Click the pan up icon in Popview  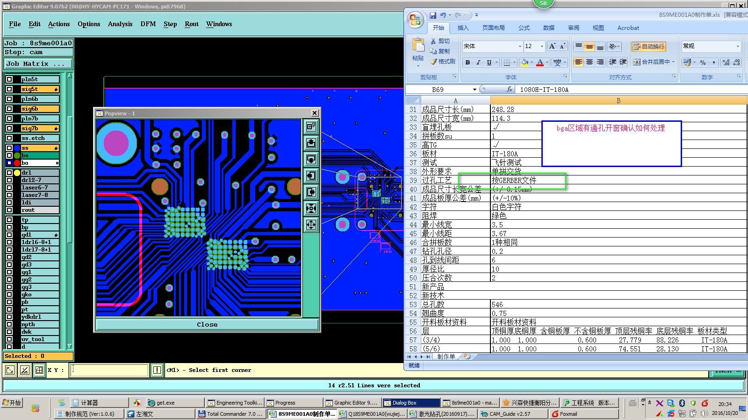click(x=311, y=143)
